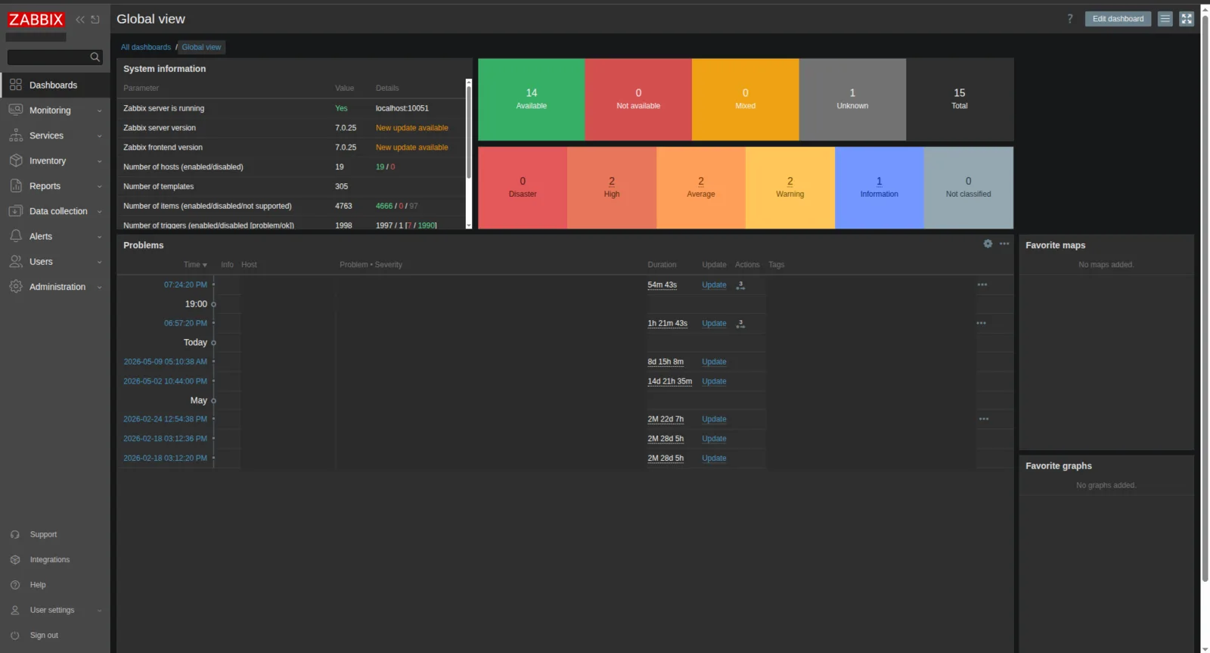
Task: Click System information scrollbar up arrow
Action: coord(469,82)
